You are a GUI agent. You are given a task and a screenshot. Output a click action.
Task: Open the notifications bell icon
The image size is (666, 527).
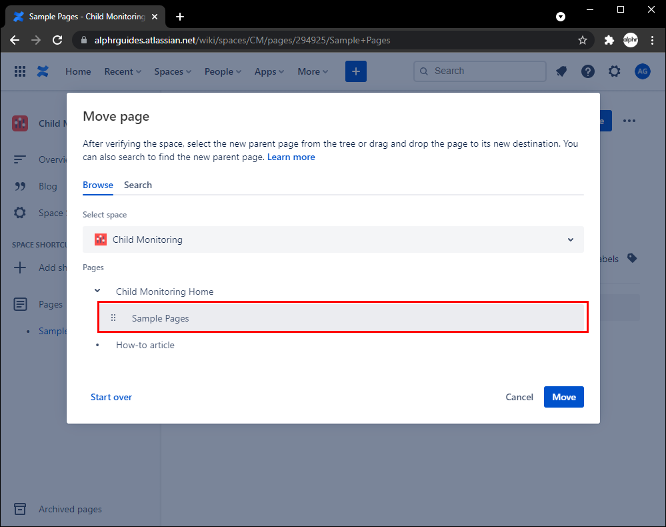561,71
